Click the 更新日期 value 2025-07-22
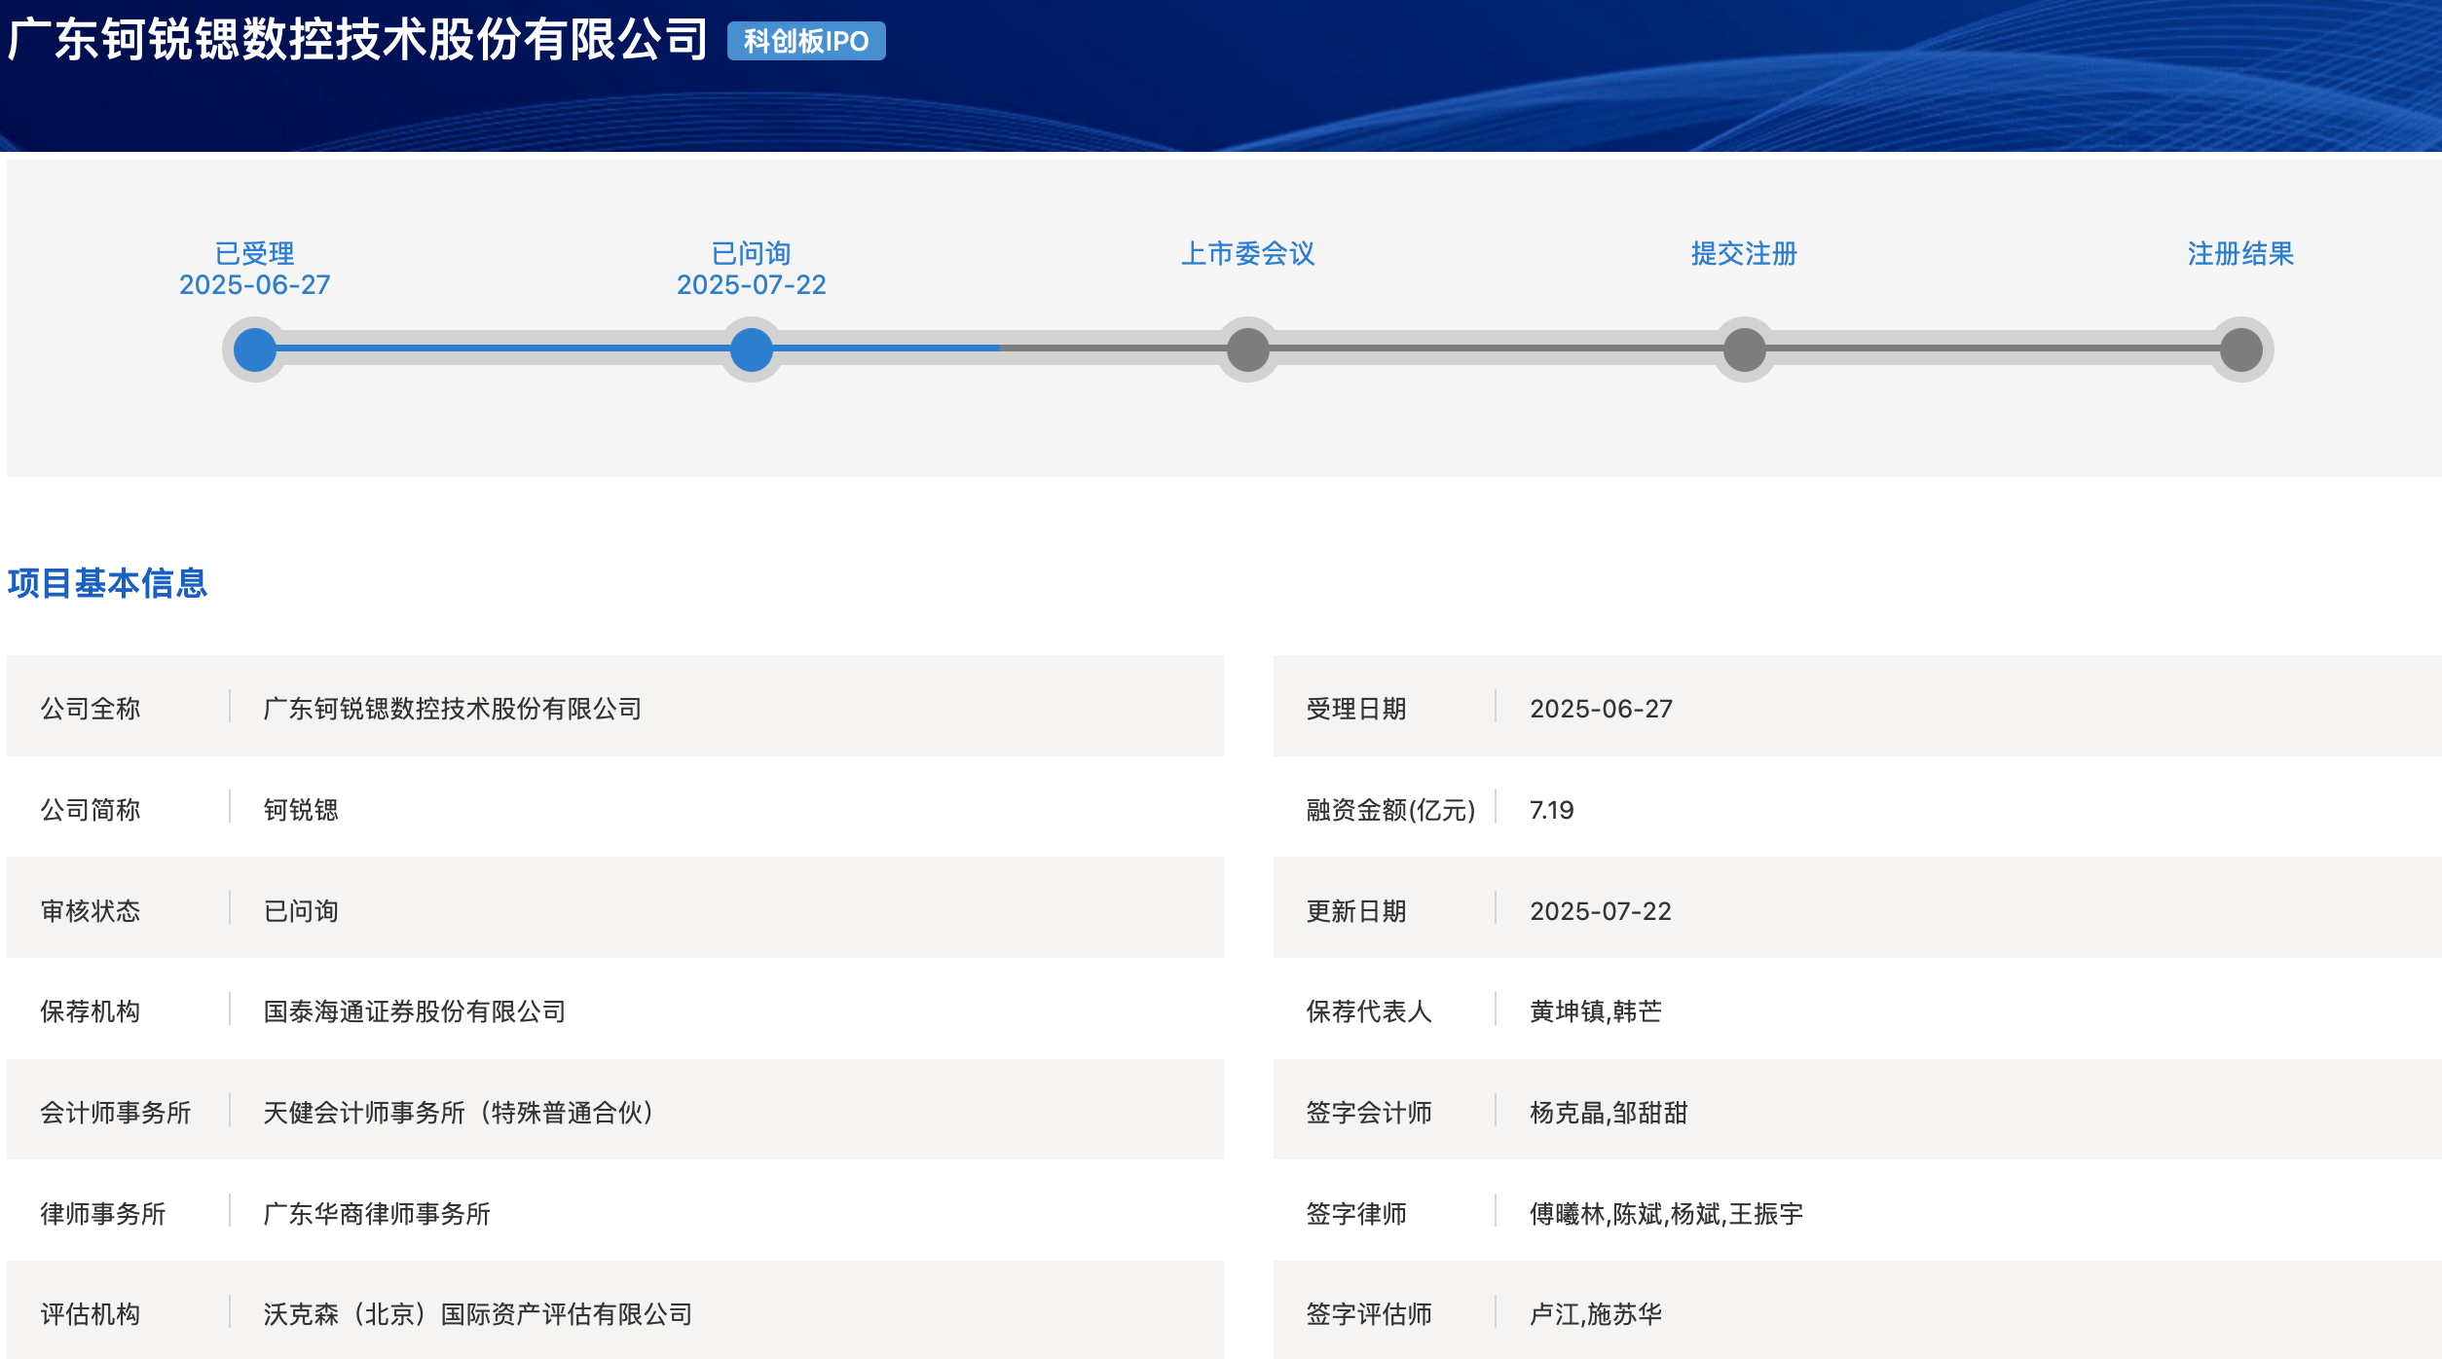Image resolution: width=2442 pixels, height=1359 pixels. (x=1601, y=911)
